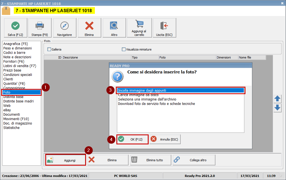This screenshot has width=286, height=180.
Task: Open the Web section
Action: point(7,105)
